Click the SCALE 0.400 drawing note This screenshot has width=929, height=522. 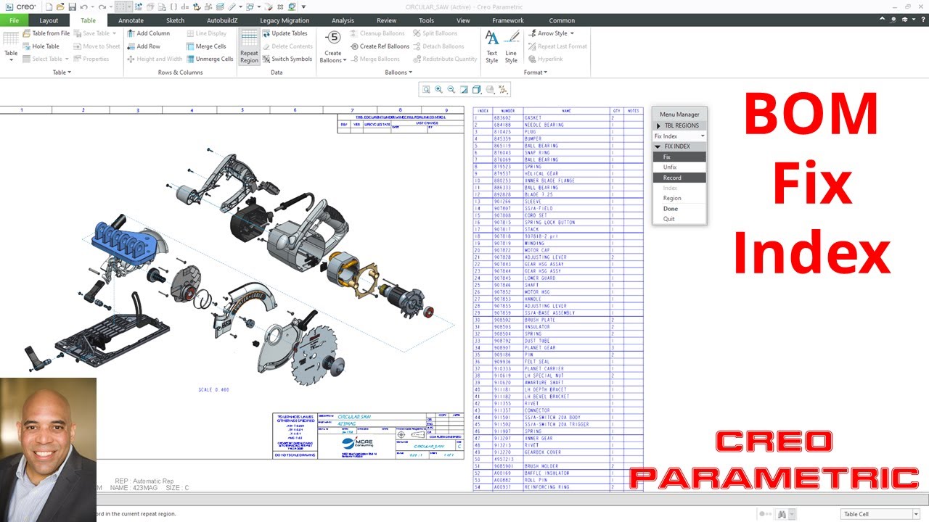click(x=213, y=389)
